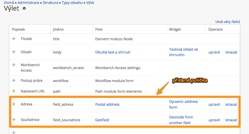Change Dynamic address form widget
The width and height of the screenshot is (249, 134).
click(183, 104)
